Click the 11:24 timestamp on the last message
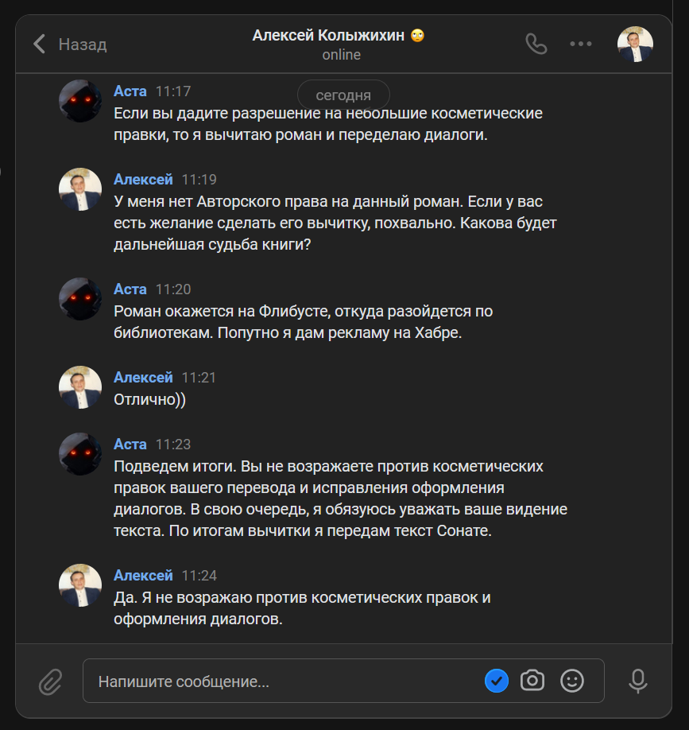This screenshot has width=689, height=730. click(199, 576)
